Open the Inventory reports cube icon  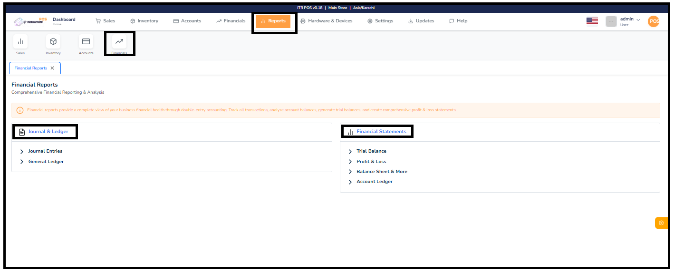coord(53,41)
